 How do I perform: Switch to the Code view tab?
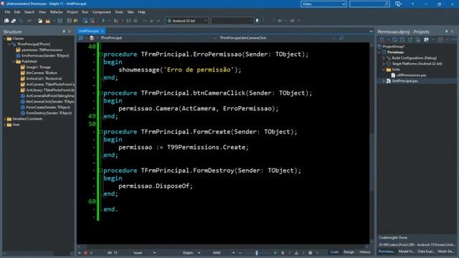click(x=334, y=252)
